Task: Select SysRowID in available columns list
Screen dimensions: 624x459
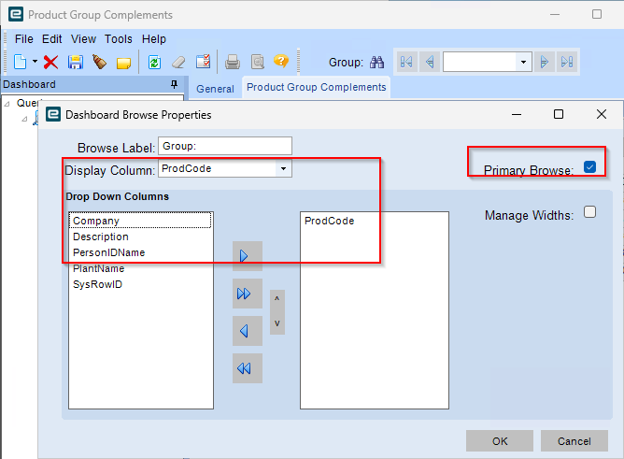Action: point(140,284)
